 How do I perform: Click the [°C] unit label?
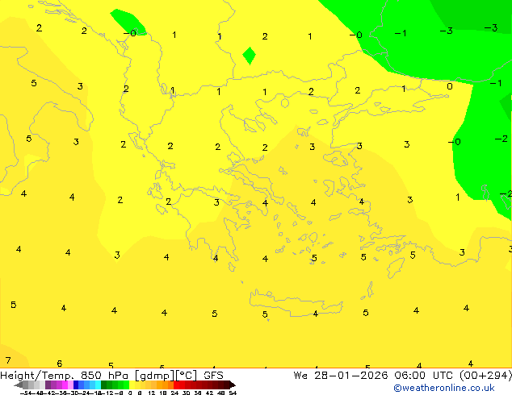[187, 376]
